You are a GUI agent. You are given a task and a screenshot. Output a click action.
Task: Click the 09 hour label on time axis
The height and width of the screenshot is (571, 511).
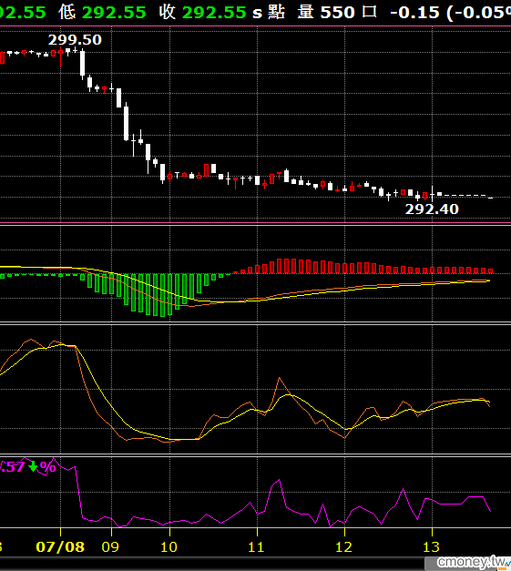tap(110, 547)
